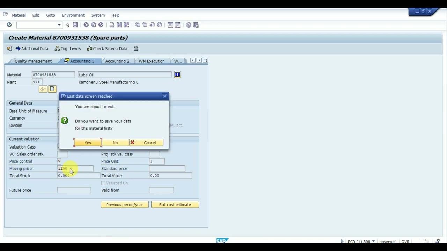This screenshot has width=447, height=251.
Task: Click the red Cancel toolbar icon
Action: [x=101, y=25]
